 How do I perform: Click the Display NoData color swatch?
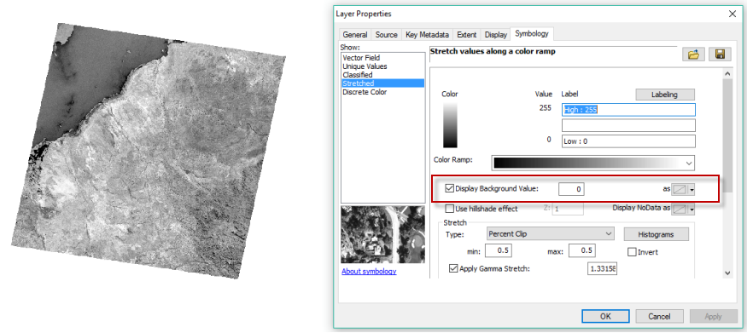680,209
